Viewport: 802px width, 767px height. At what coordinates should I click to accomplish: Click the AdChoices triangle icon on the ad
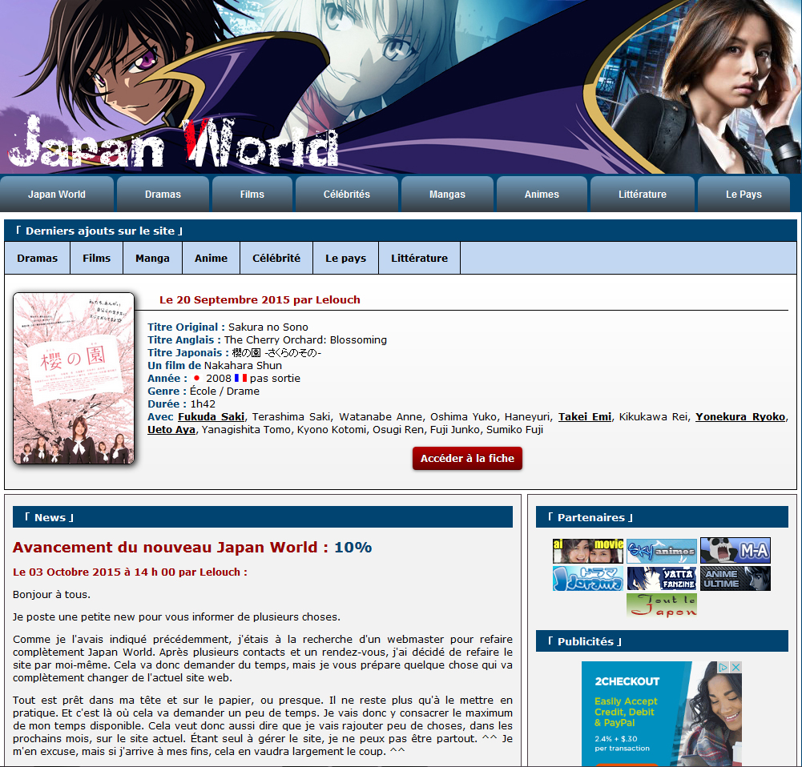(723, 667)
